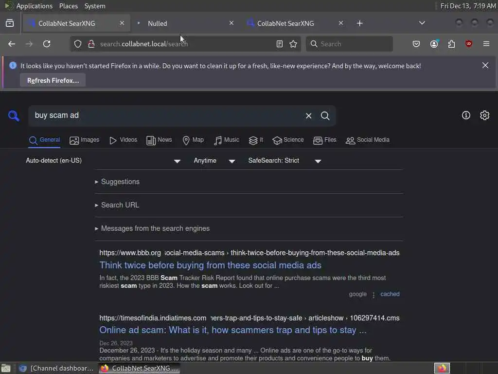Close the third CollabNet SearXNG tab
The height and width of the screenshot is (374, 498).
click(x=341, y=23)
